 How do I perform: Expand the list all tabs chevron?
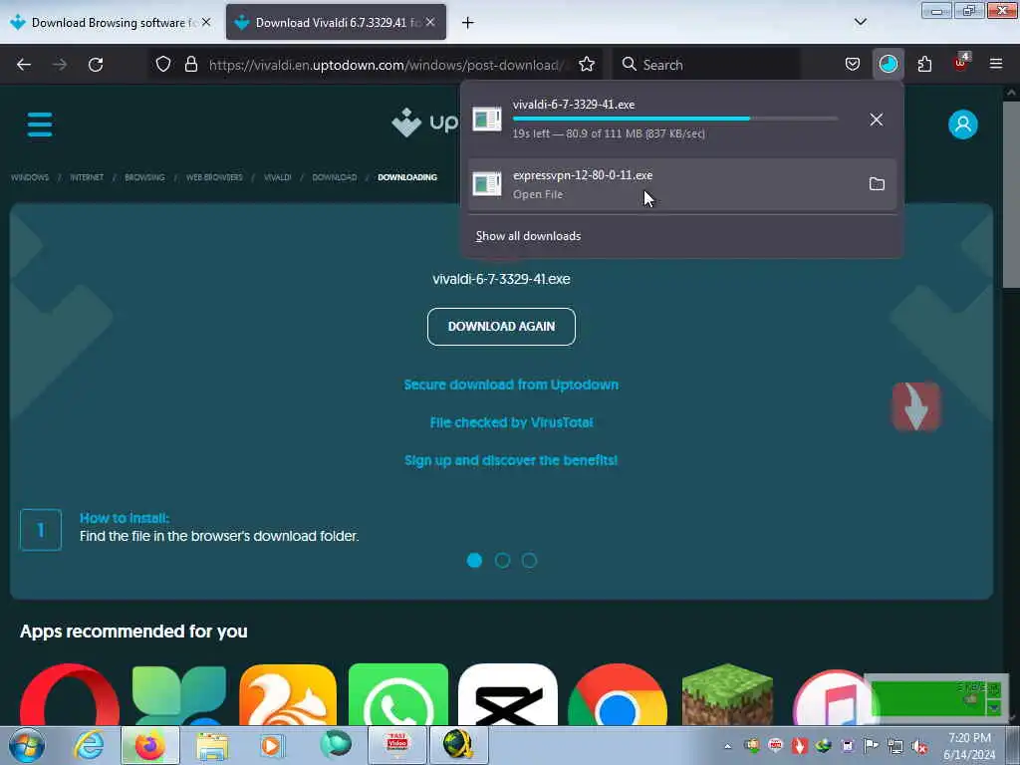pyautogui.click(x=860, y=22)
